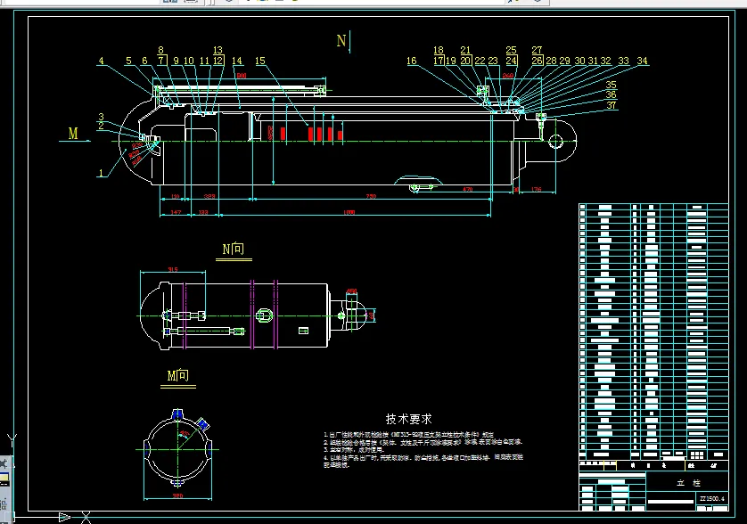Viewport: 747px width, 524px height.
Task: Select part callout 35
Action: click(x=612, y=85)
